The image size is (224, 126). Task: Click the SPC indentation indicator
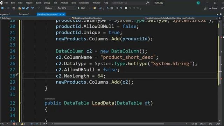(x=210, y=124)
